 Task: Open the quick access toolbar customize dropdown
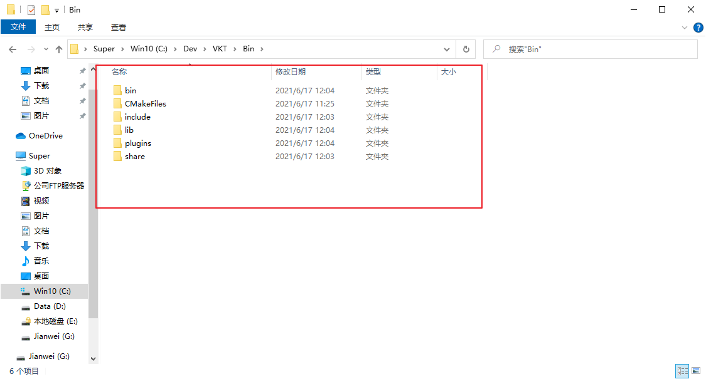point(56,10)
